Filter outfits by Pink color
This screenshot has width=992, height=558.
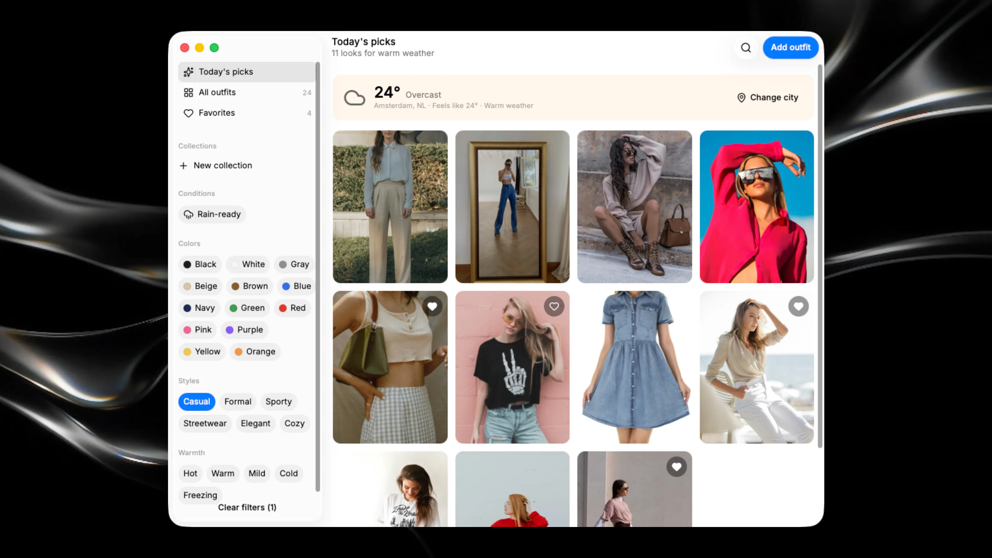[x=197, y=330]
